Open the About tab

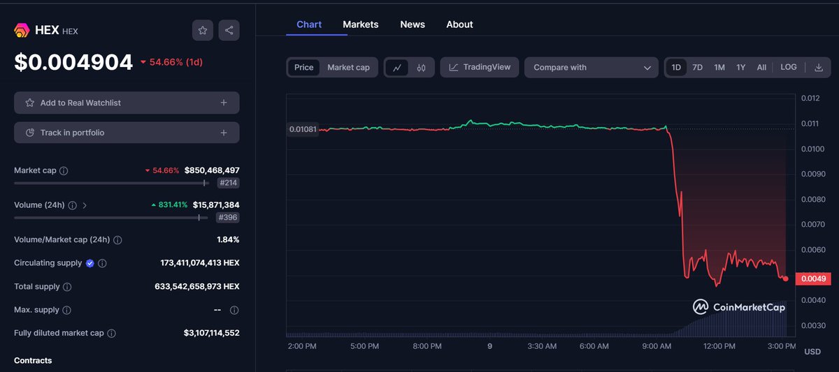click(x=459, y=24)
